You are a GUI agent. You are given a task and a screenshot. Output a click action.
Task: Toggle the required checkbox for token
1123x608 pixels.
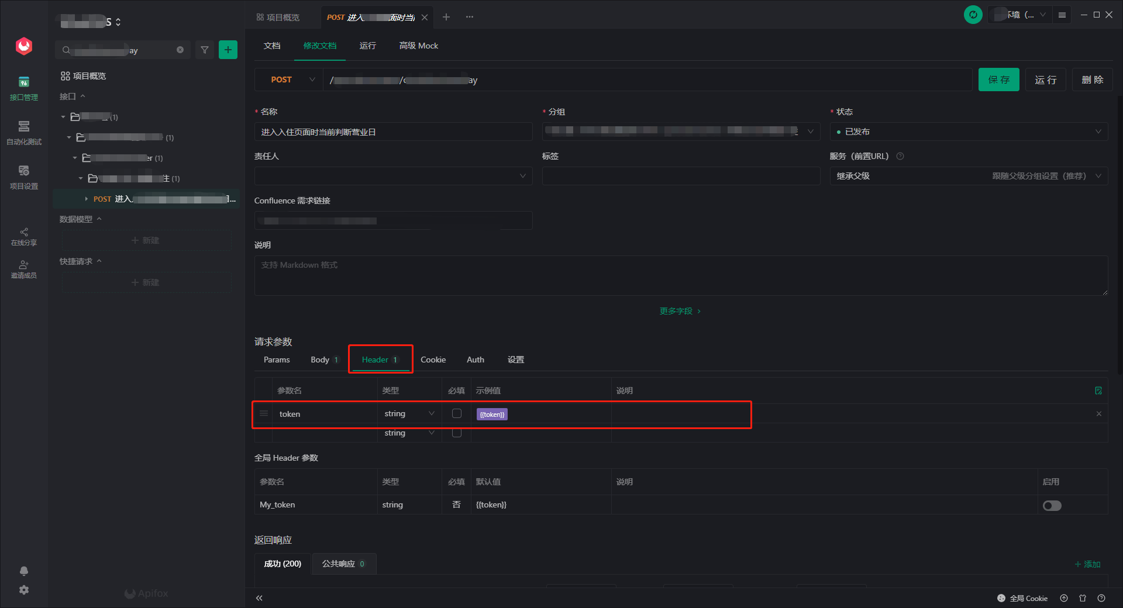tap(457, 413)
